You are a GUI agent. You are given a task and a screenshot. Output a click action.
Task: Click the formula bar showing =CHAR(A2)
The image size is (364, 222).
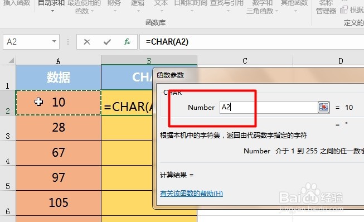[x=251, y=42]
